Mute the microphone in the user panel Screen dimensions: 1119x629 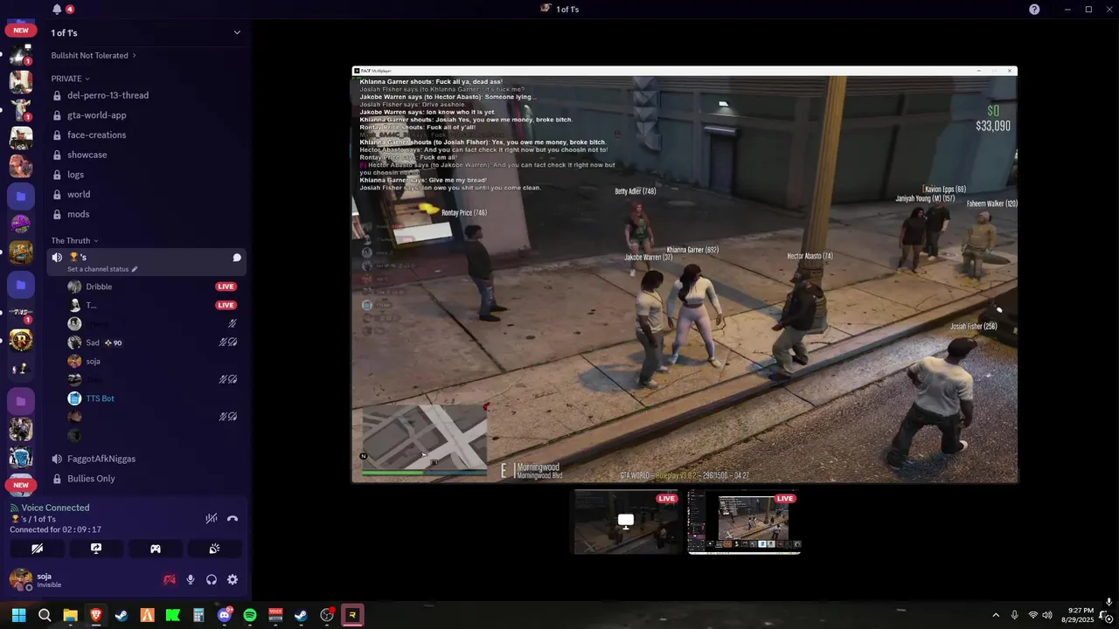click(191, 579)
